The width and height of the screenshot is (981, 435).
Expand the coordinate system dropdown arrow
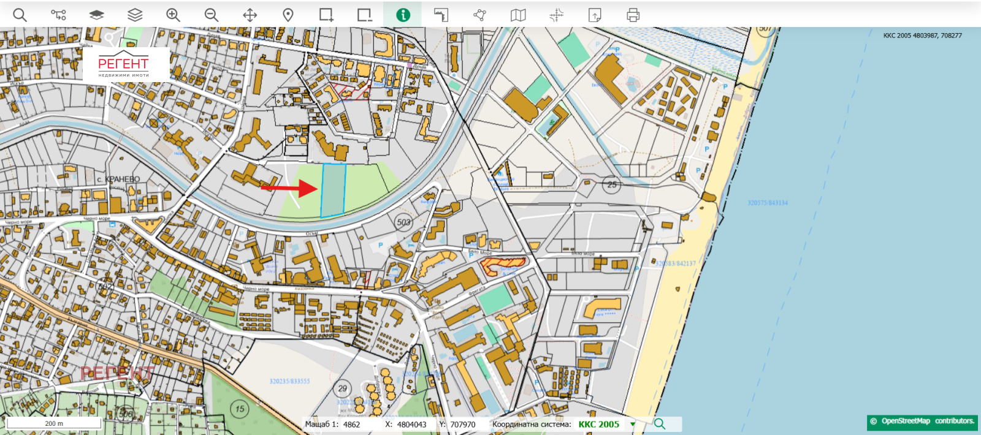633,424
